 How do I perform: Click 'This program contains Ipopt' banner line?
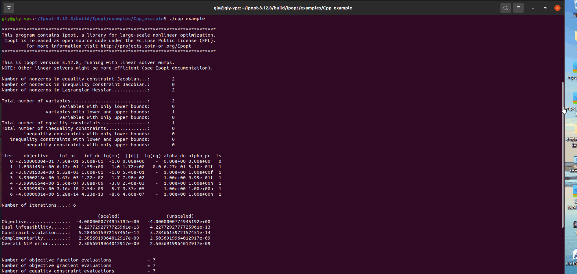(x=109, y=35)
